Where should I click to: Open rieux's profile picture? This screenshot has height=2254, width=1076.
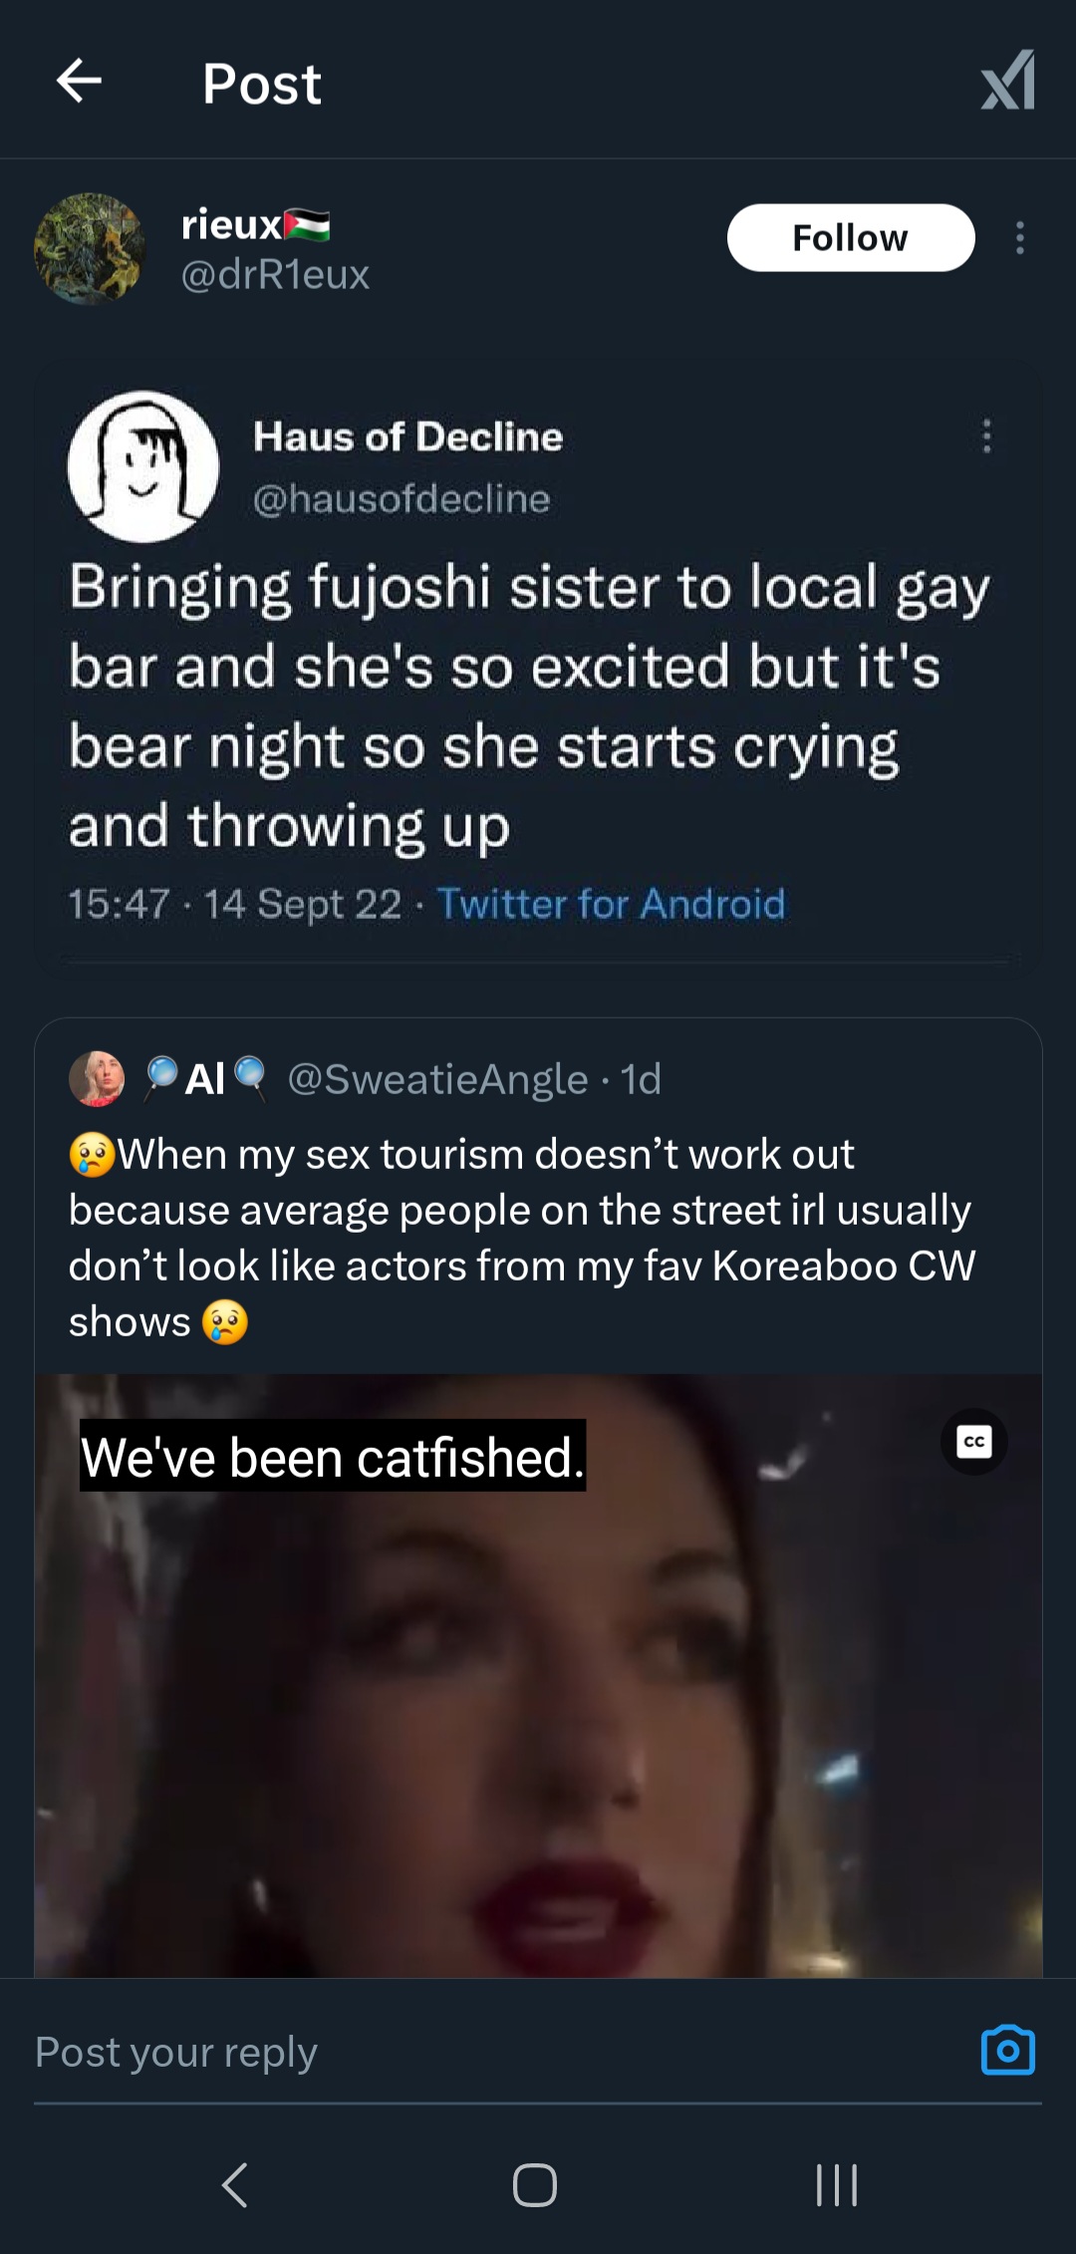tap(90, 249)
